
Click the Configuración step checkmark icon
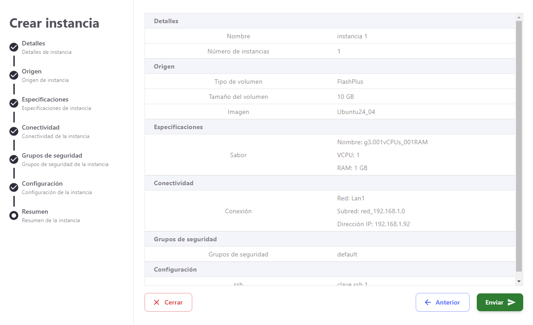coord(14,188)
